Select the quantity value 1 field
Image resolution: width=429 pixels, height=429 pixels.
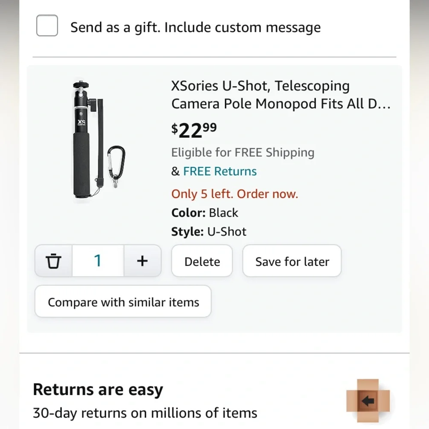point(98,261)
